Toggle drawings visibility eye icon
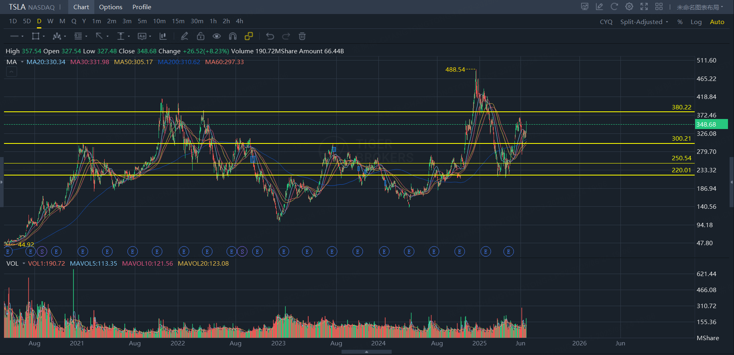This screenshot has width=734, height=355. pyautogui.click(x=217, y=36)
